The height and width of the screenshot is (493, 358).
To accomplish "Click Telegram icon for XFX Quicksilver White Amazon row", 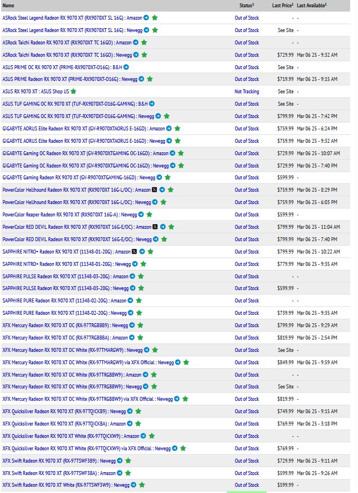I will click(x=143, y=436).
